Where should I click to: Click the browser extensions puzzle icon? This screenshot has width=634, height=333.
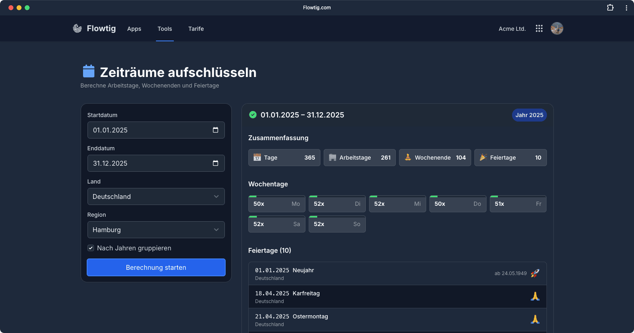pos(610,8)
